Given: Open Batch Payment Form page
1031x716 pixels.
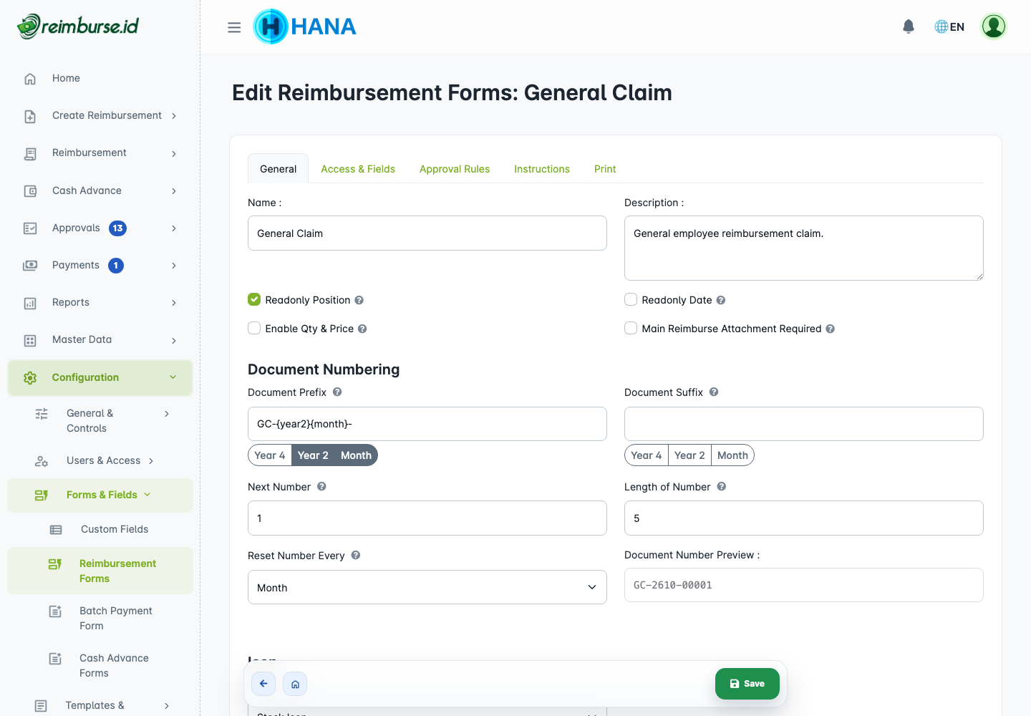Looking at the screenshot, I should click(x=100, y=618).
